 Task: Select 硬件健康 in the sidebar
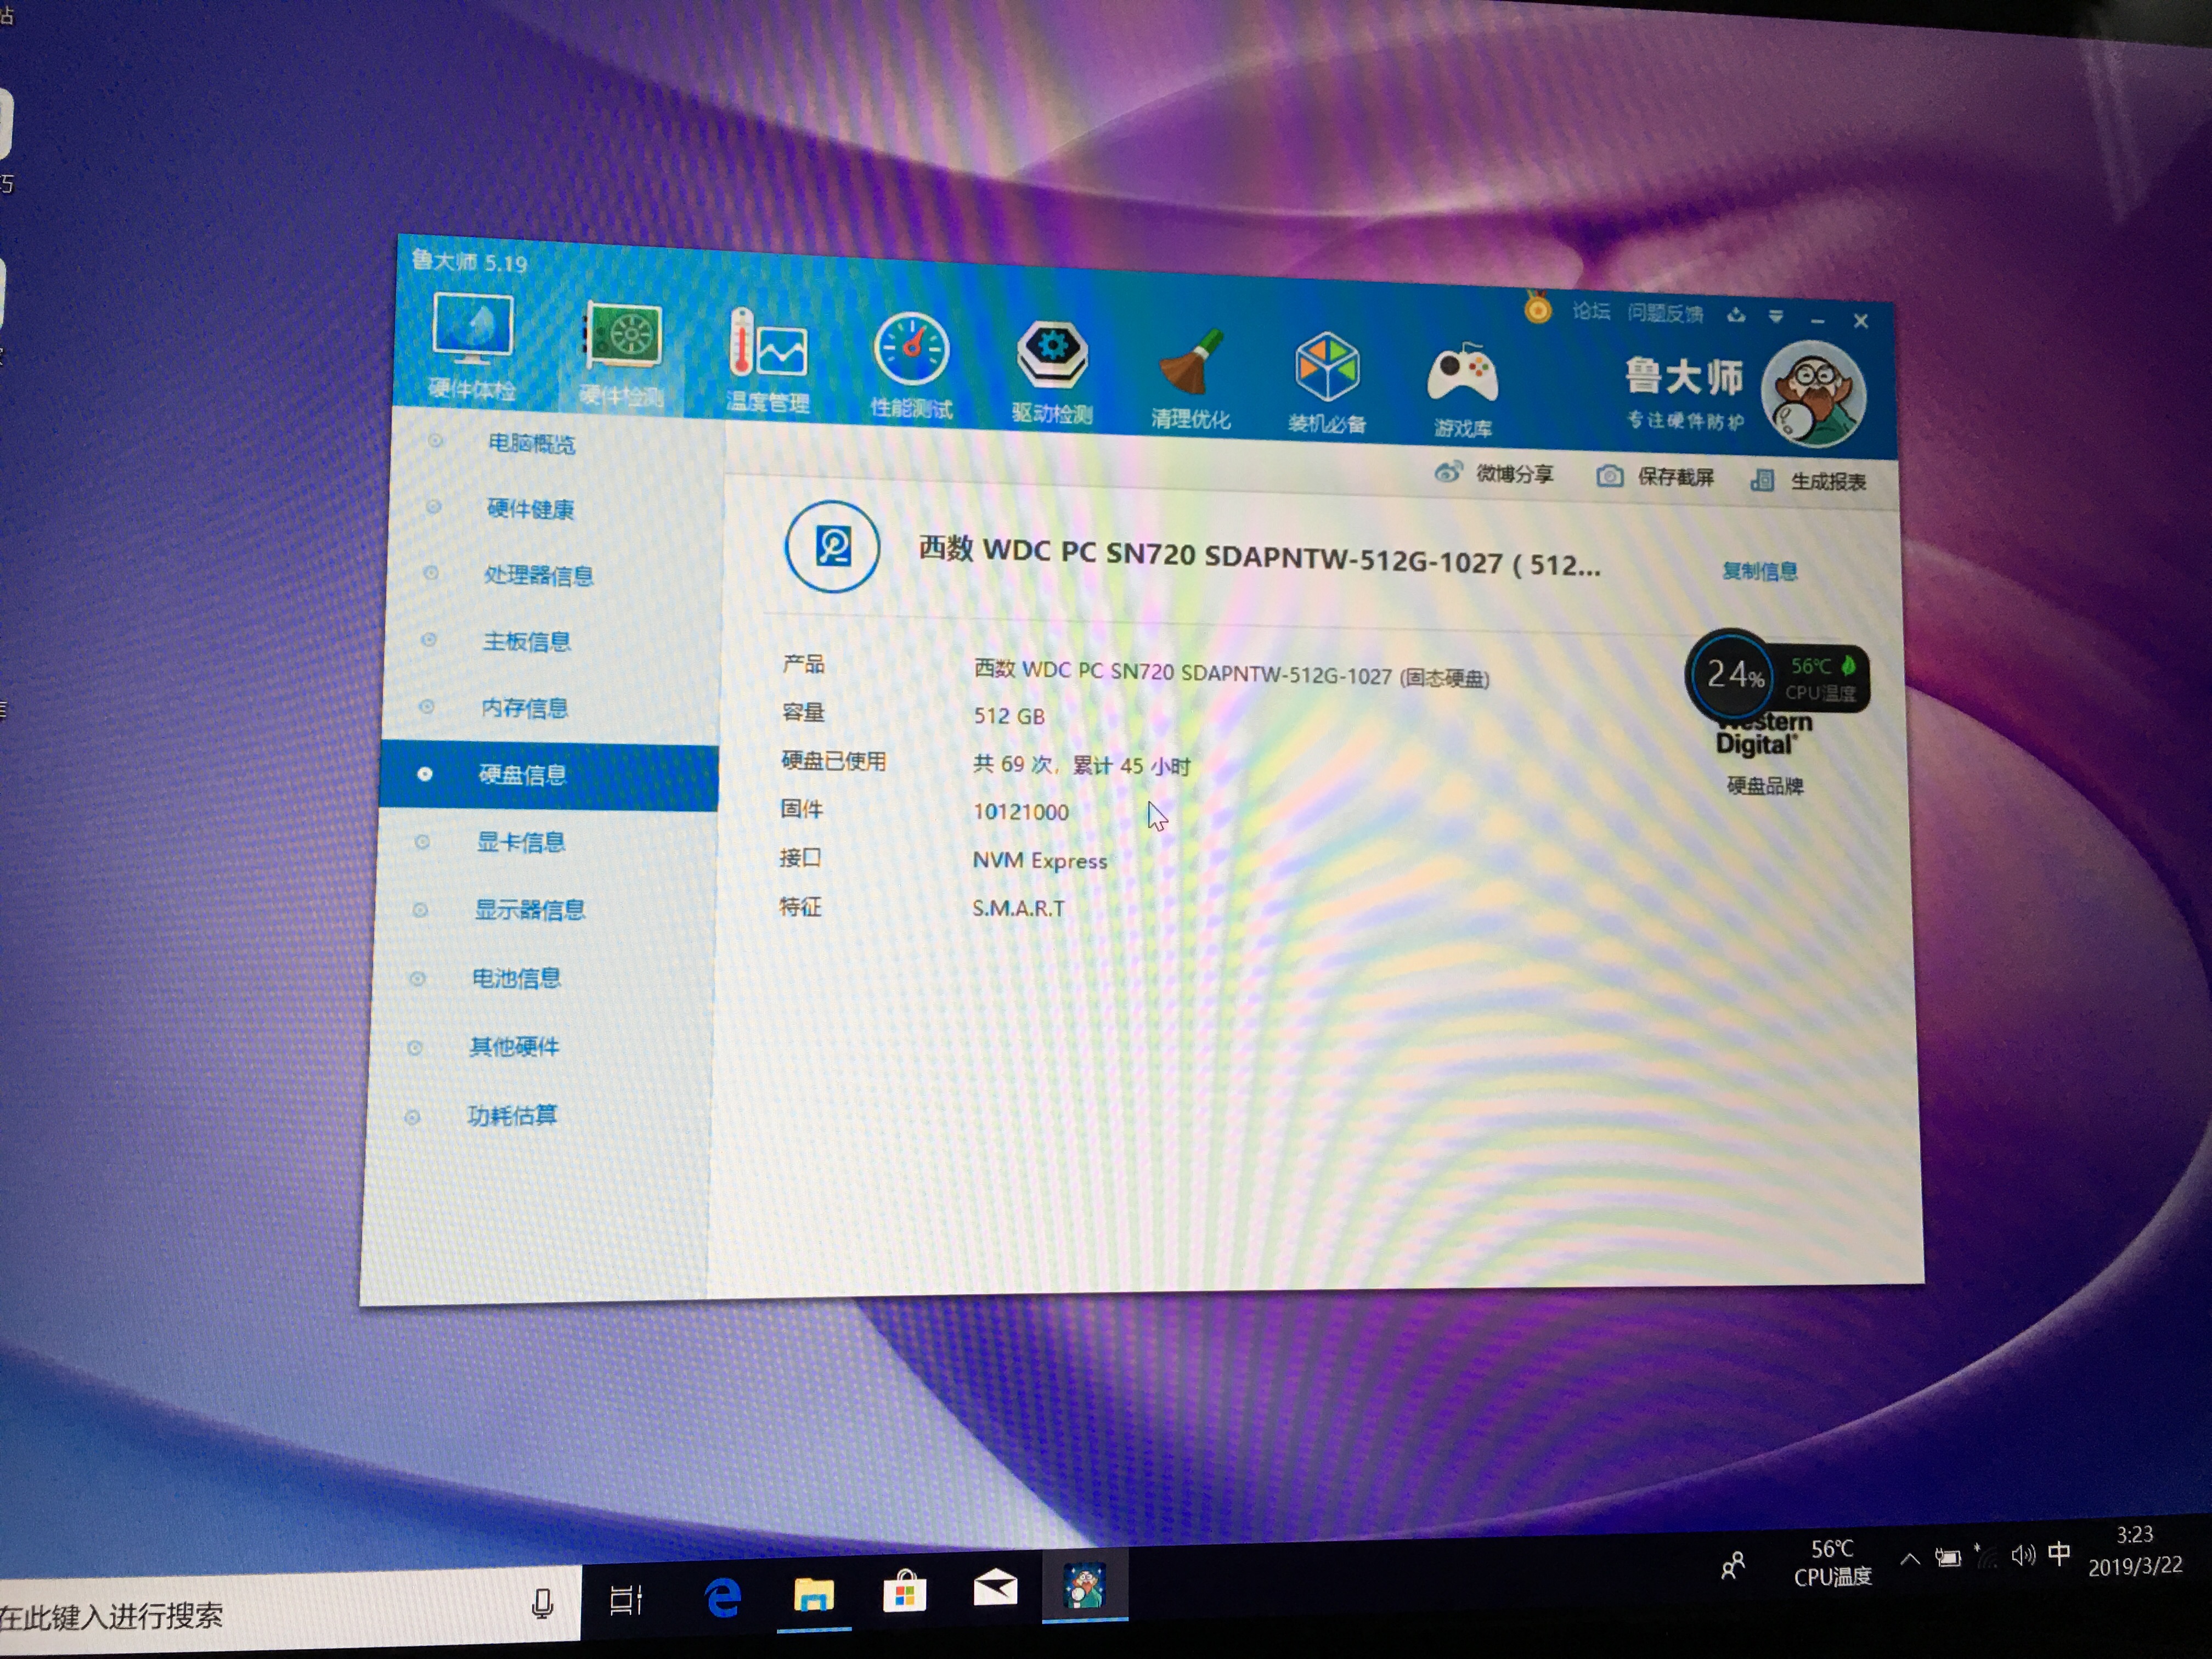[530, 509]
